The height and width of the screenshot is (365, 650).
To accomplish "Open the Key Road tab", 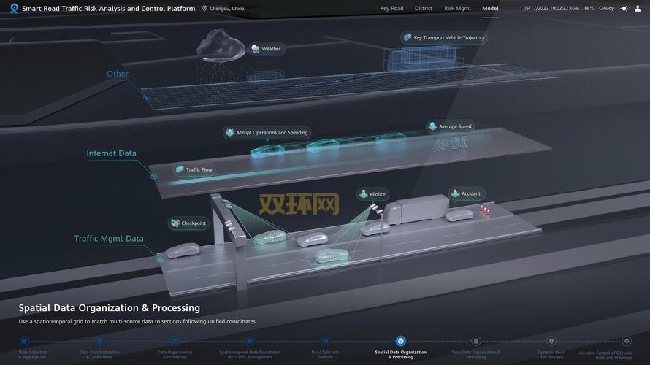I will pos(391,9).
